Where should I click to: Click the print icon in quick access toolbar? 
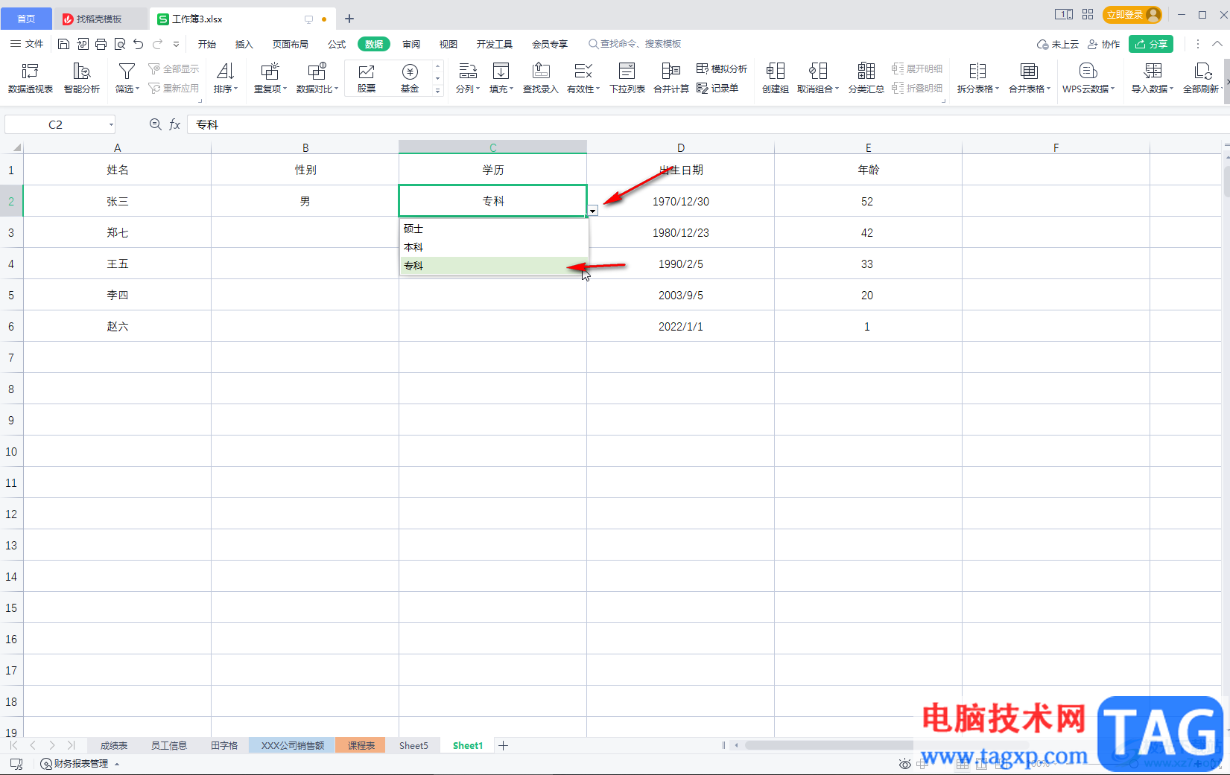(x=101, y=44)
